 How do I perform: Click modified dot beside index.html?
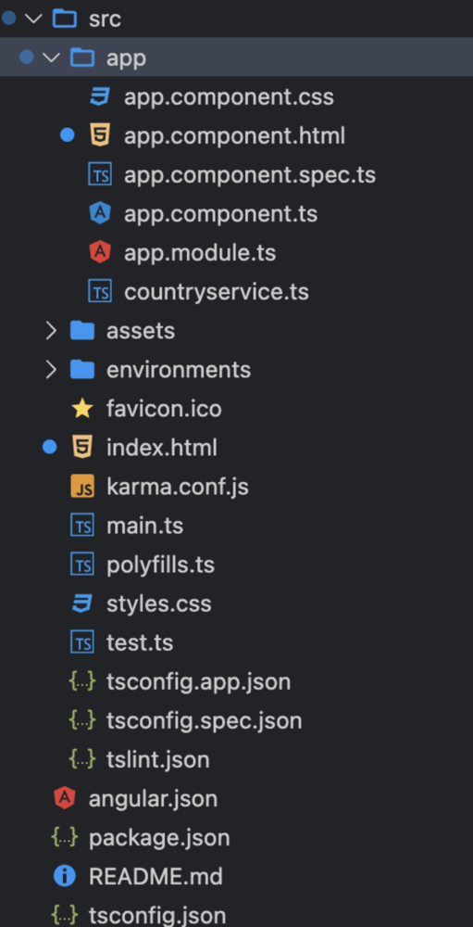[x=50, y=448]
